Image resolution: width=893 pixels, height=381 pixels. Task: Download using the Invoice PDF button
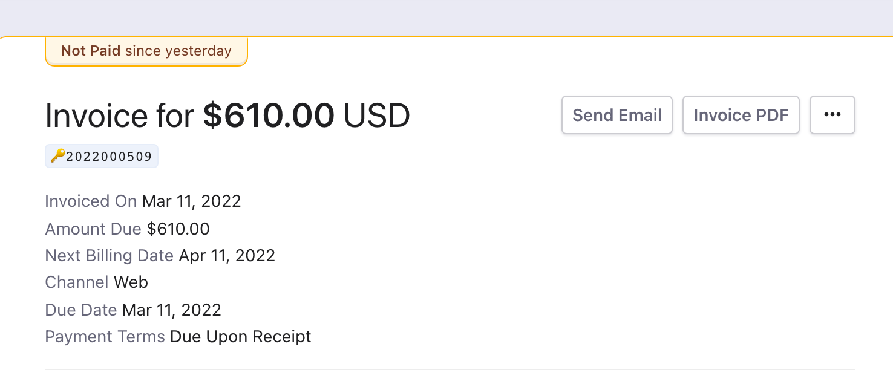click(741, 115)
